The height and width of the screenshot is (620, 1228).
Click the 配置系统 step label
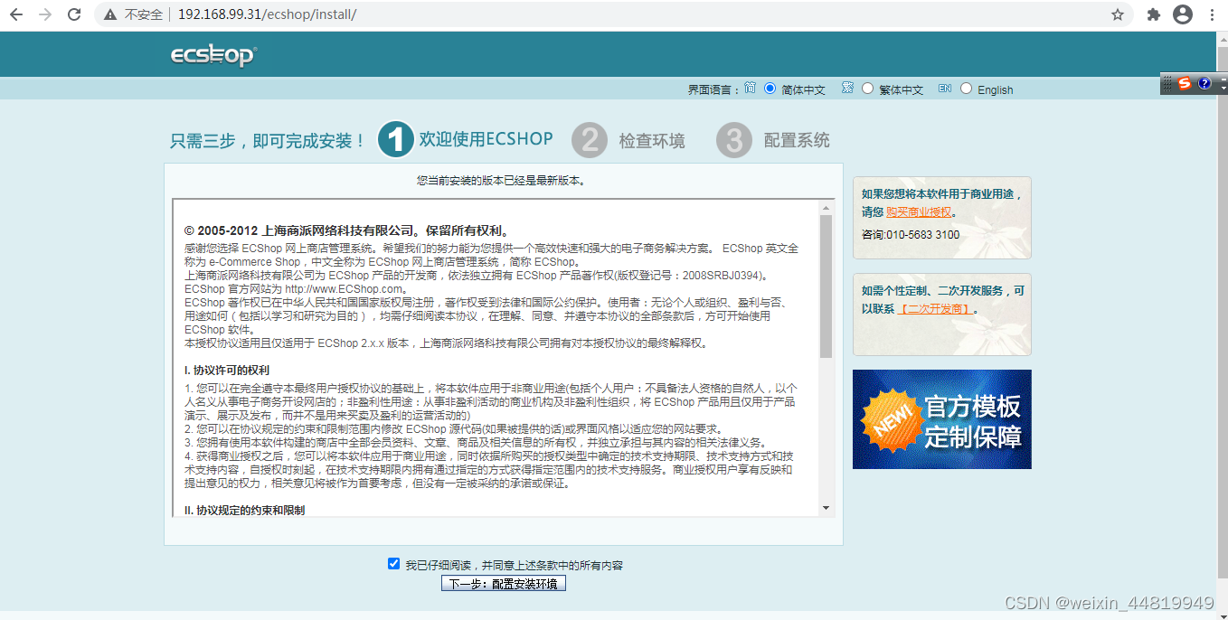(x=797, y=140)
